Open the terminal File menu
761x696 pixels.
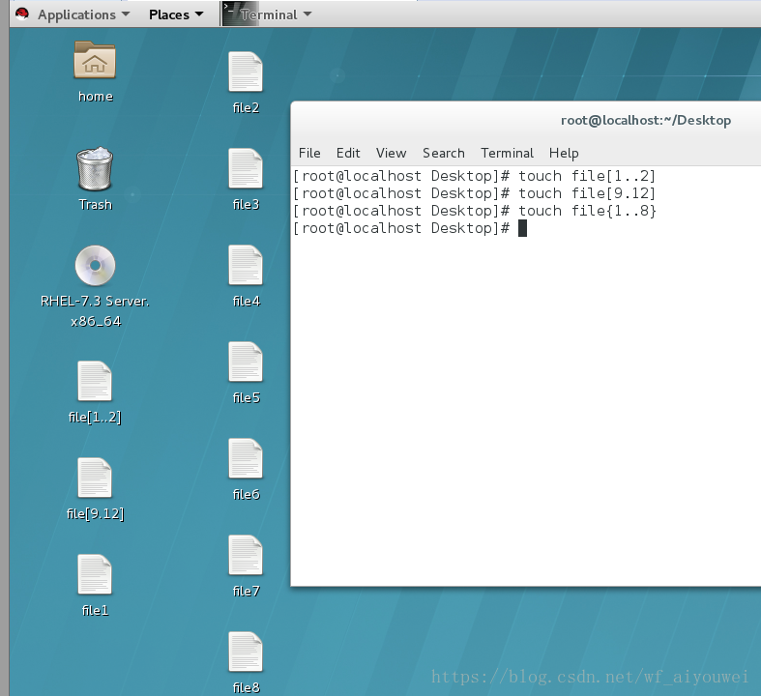point(309,154)
